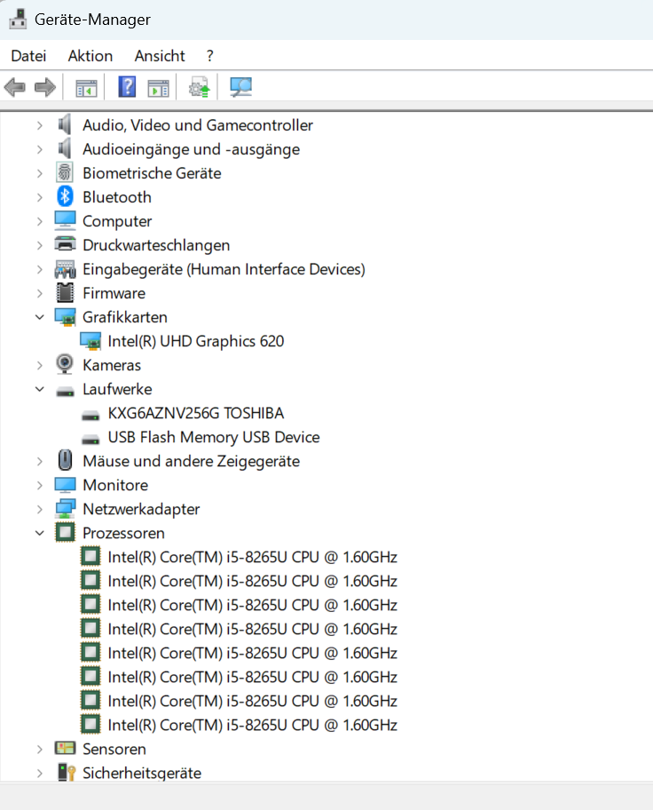653x810 pixels.
Task: Select the Bluetooth category label
Action: (x=116, y=197)
